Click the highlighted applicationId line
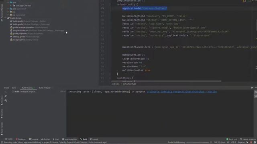 pyautogui.click(x=145, y=8)
